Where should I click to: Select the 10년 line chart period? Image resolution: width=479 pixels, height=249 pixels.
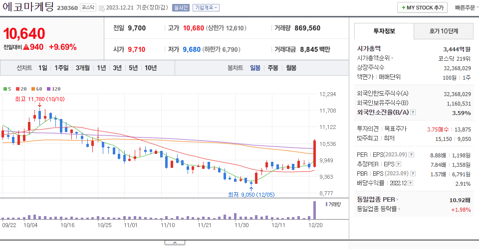tap(151, 68)
